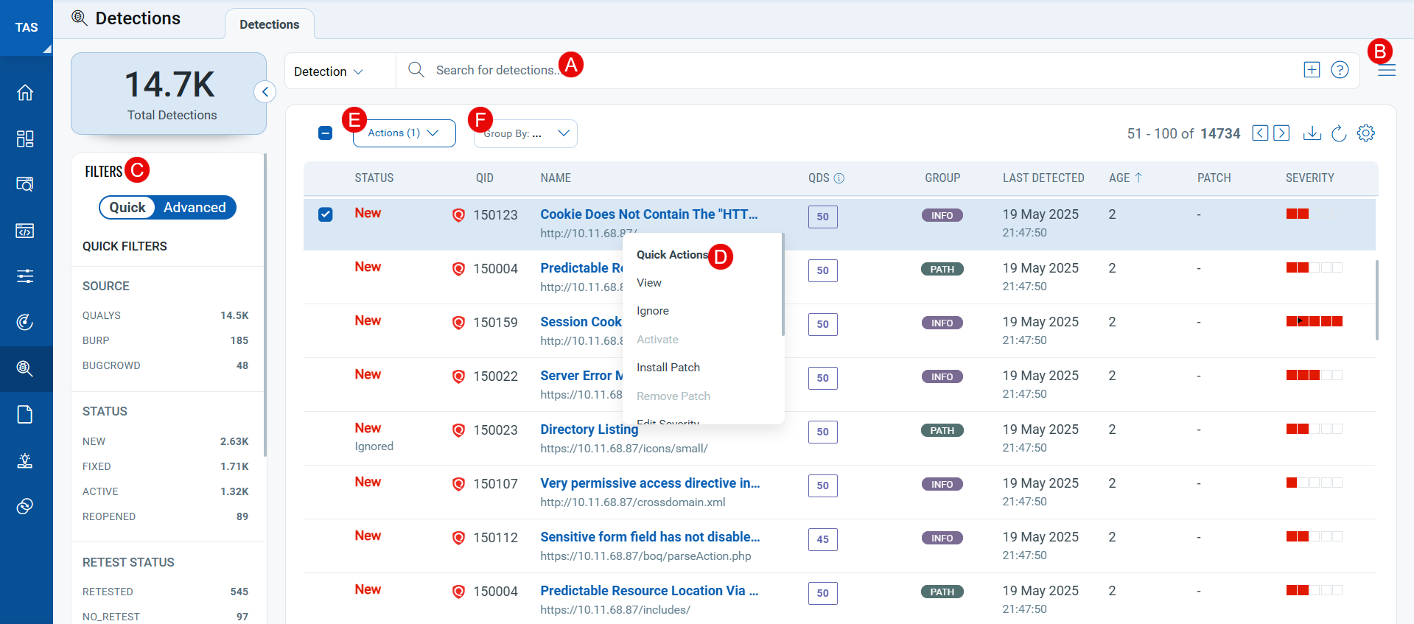The height and width of the screenshot is (624, 1414).
Task: Refresh the detections list
Action: click(x=1339, y=133)
